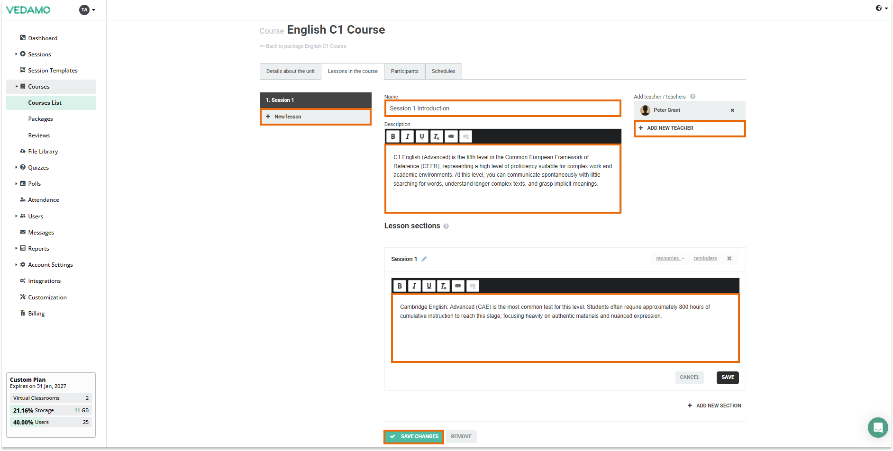Open File Library from sidebar

43,151
